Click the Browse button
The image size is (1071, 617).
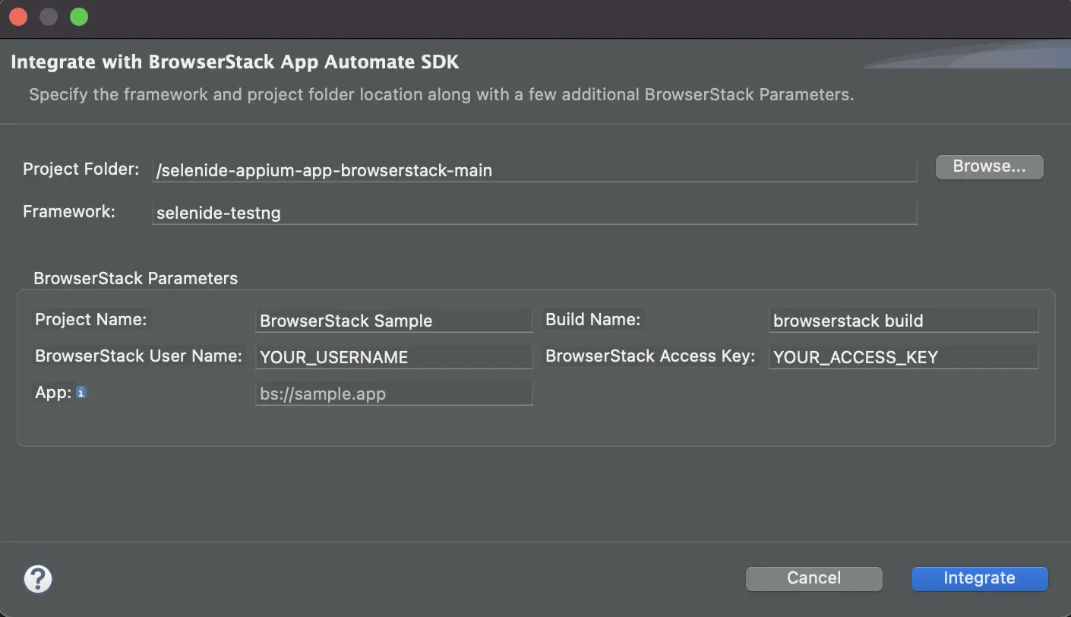989,167
